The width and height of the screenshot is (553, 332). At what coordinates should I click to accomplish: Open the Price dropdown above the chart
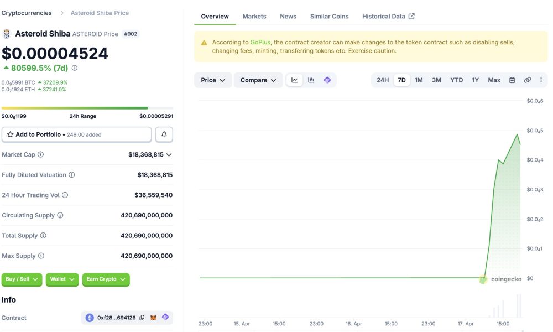pos(212,80)
